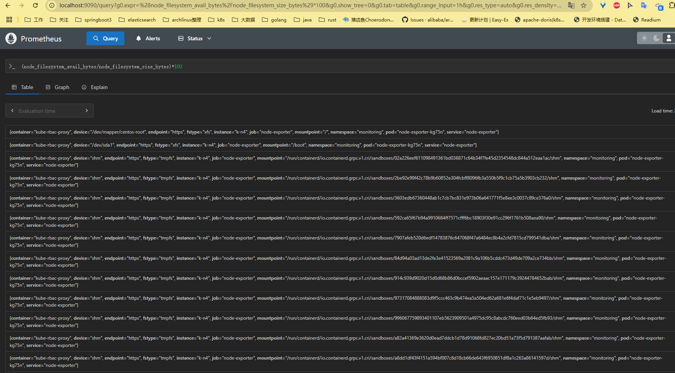This screenshot has height=373, width=675.
Task: Select result row with sandbox 7907afeb520d6edf1478
Action: [x=340, y=241]
